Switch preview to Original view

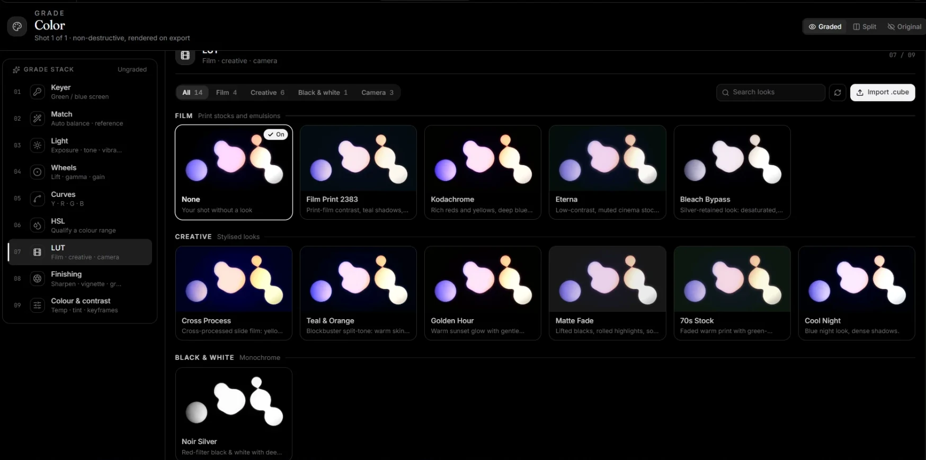[x=904, y=26]
